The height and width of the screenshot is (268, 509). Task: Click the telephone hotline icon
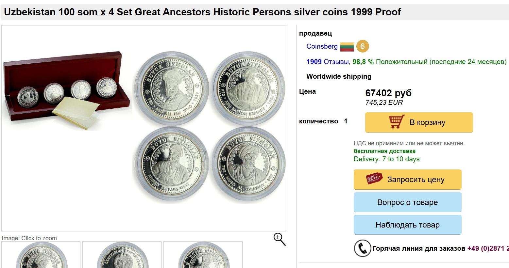[x=362, y=248]
